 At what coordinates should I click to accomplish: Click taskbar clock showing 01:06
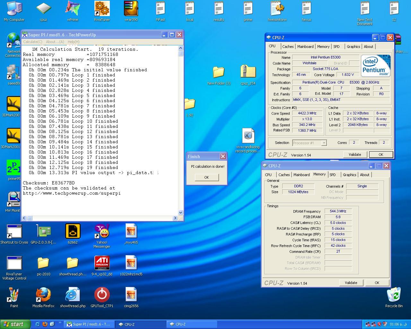(398, 324)
